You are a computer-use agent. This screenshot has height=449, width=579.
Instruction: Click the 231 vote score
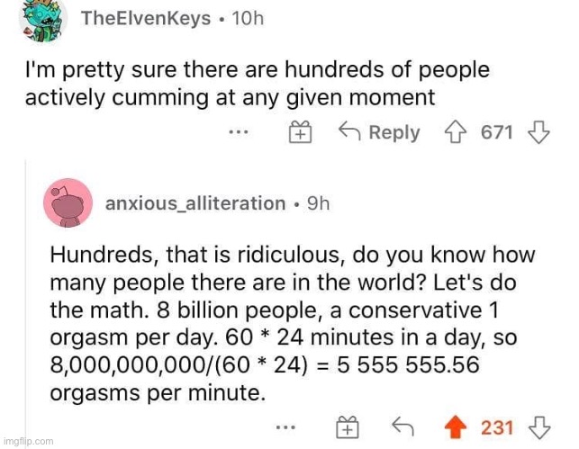point(497,428)
